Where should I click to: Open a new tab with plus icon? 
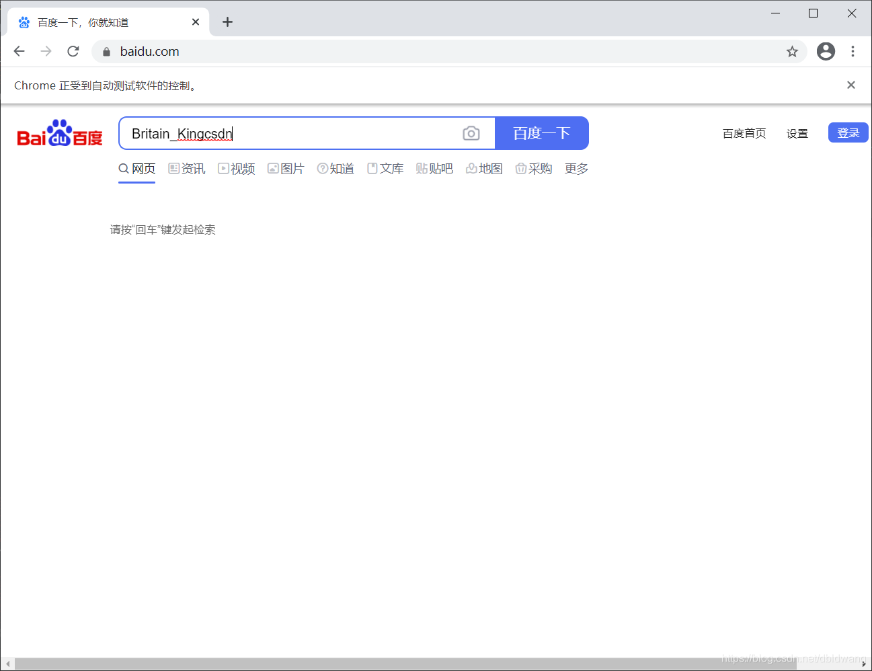[227, 22]
